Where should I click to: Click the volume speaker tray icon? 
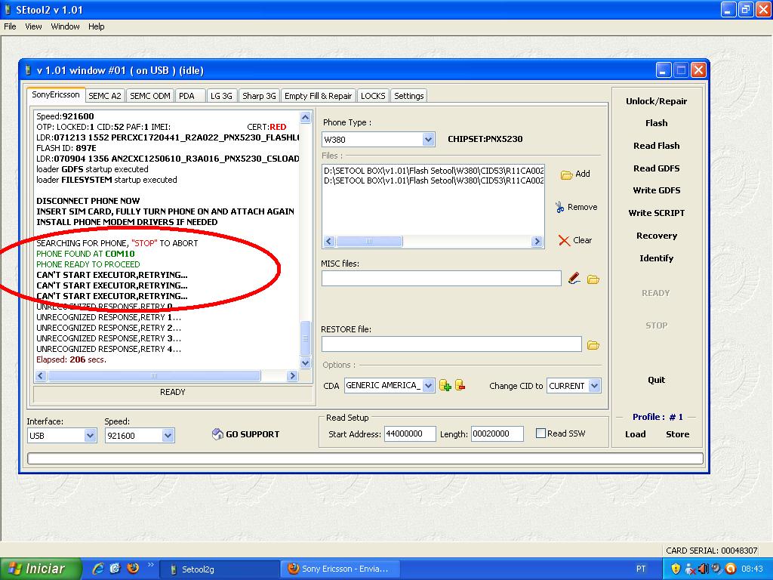[x=704, y=569]
